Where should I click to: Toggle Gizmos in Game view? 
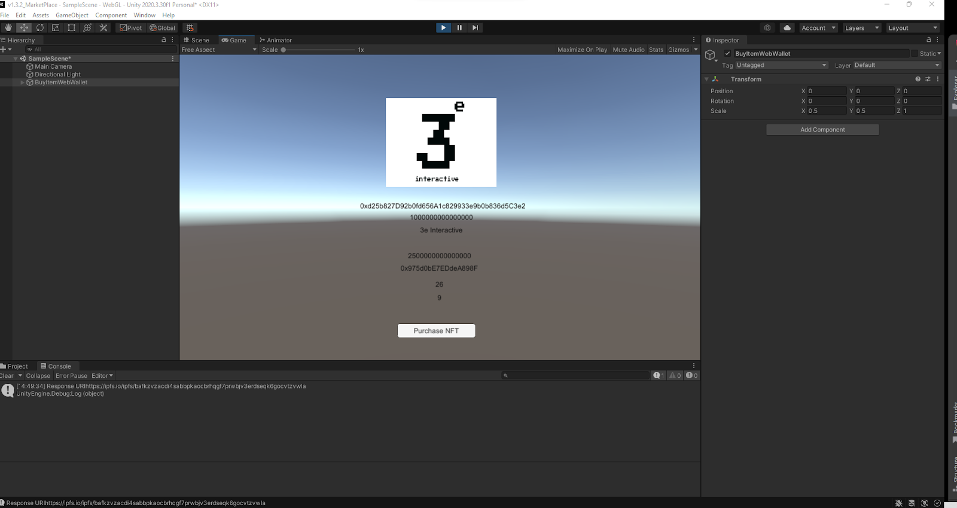(678, 50)
